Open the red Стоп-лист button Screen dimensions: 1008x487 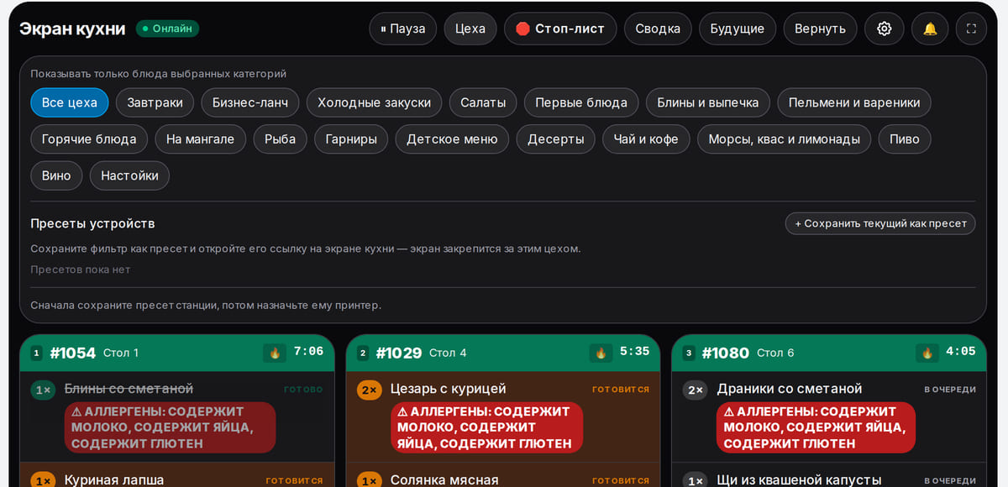[560, 29]
